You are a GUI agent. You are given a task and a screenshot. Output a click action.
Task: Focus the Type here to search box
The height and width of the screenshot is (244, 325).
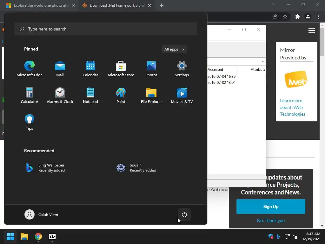pyautogui.click(x=106, y=29)
